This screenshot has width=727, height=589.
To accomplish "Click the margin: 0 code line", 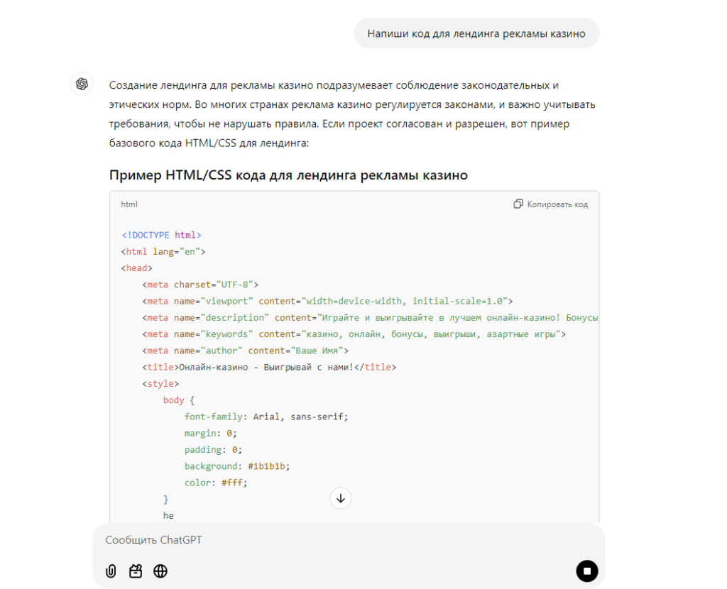I will click(210, 434).
